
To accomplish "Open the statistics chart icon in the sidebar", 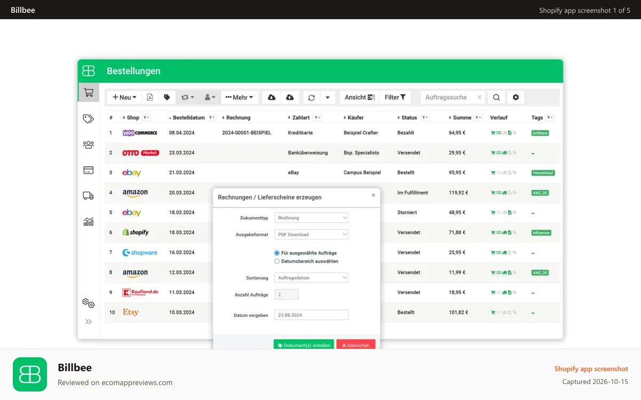I will click(x=89, y=221).
